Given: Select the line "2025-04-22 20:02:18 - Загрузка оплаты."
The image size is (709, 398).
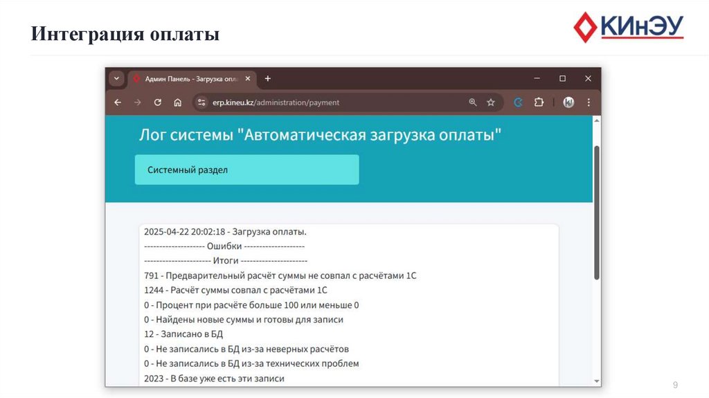Looking at the screenshot, I should point(225,232).
